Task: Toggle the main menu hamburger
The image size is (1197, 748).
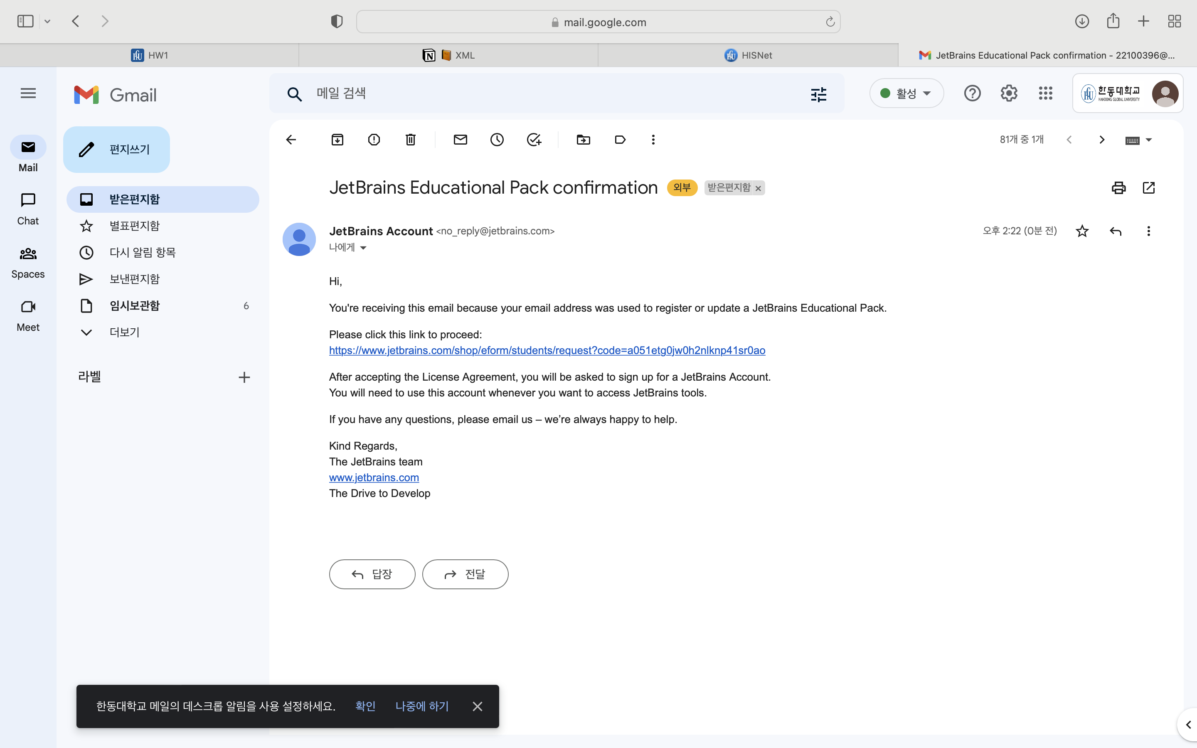Action: coord(28,93)
